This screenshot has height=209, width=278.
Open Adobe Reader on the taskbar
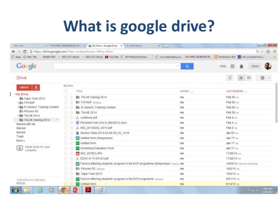(x=88, y=190)
